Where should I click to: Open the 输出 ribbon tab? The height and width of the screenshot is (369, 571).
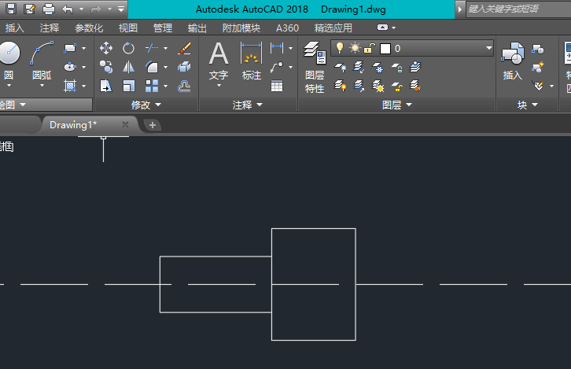[x=197, y=28]
